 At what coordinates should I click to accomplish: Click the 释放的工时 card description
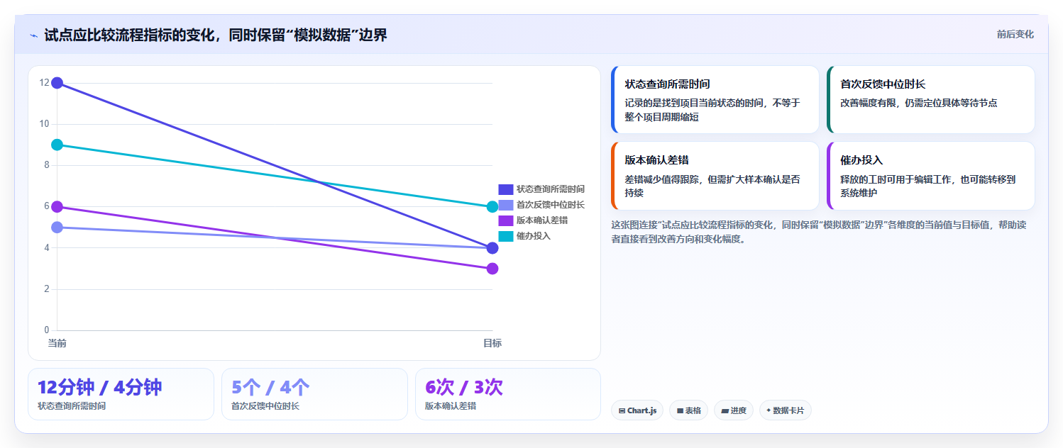927,186
